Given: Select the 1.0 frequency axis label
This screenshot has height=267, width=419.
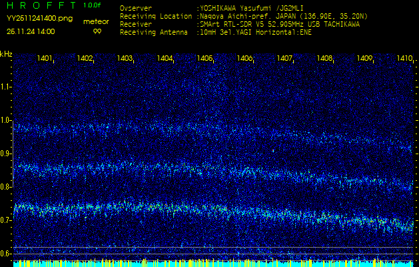Looking at the screenshot, I should (6, 121).
